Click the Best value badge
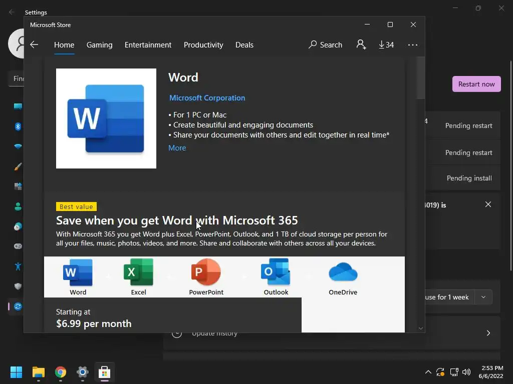This screenshot has height=384, width=513. click(76, 206)
